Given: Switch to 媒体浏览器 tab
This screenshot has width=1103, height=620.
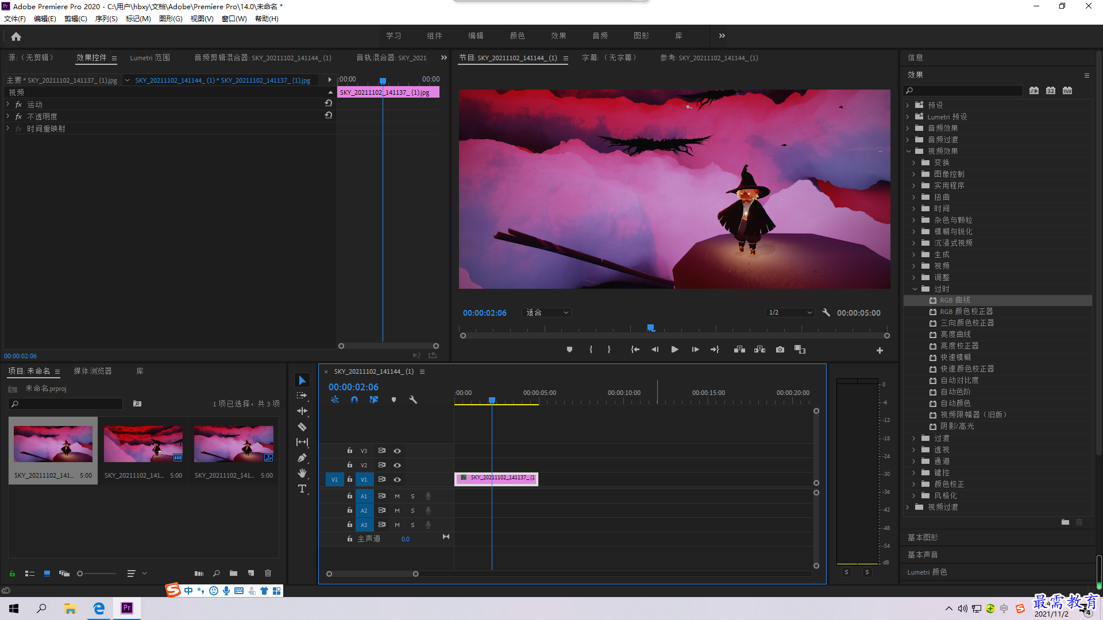Looking at the screenshot, I should click(92, 371).
